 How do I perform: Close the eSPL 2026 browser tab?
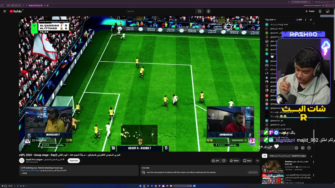pos(292,2)
